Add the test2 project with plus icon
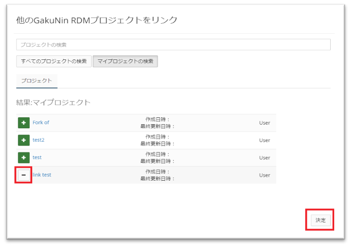The image size is (351, 247). [24, 140]
